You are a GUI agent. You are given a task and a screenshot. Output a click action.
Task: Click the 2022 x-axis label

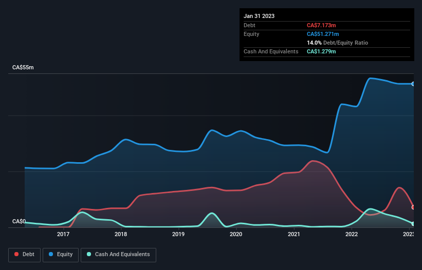[351, 234]
